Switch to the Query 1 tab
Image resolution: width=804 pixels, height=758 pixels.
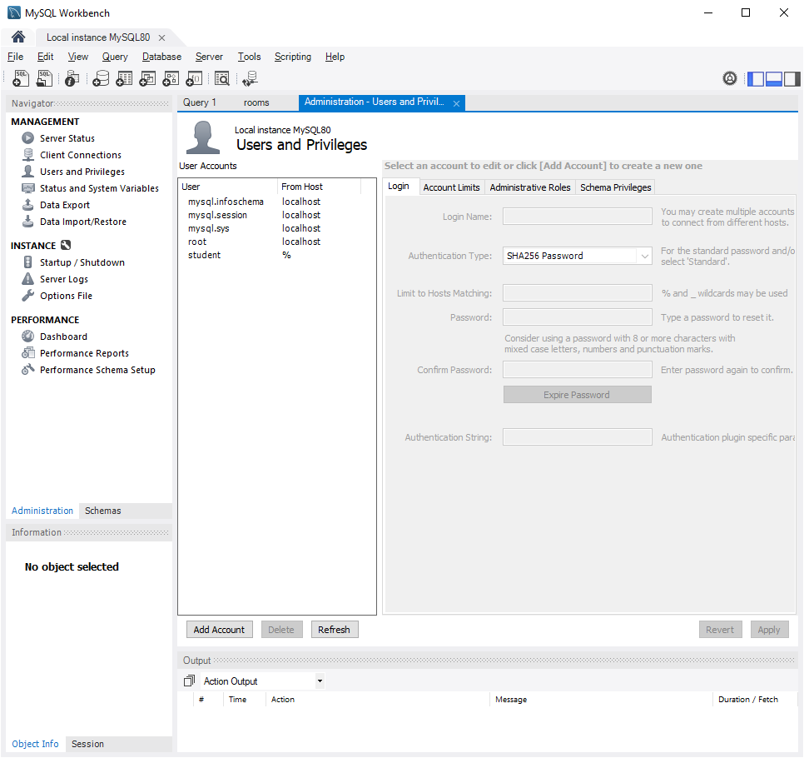click(x=200, y=102)
